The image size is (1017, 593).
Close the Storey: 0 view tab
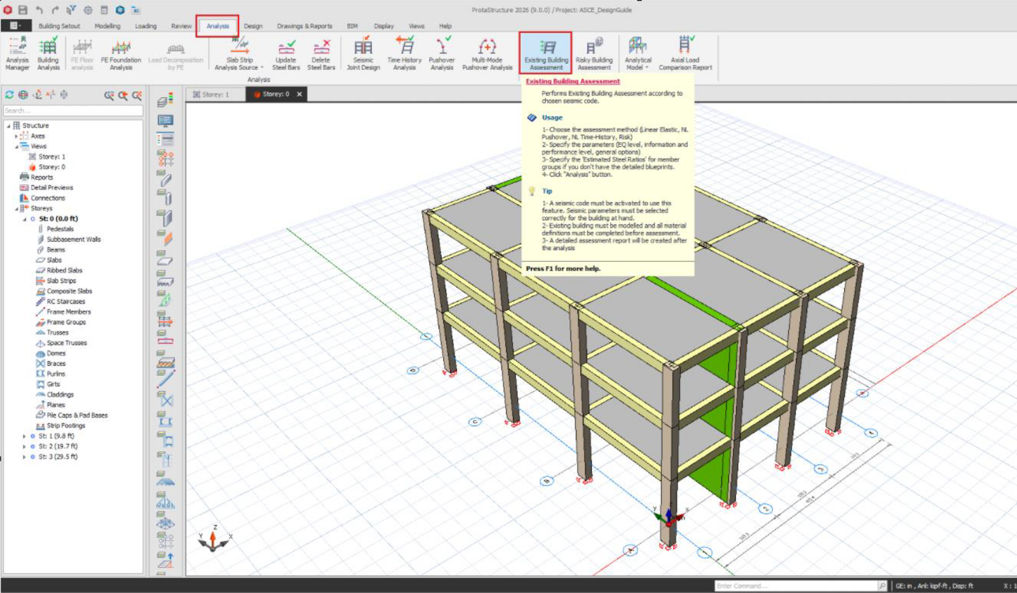[x=299, y=94]
